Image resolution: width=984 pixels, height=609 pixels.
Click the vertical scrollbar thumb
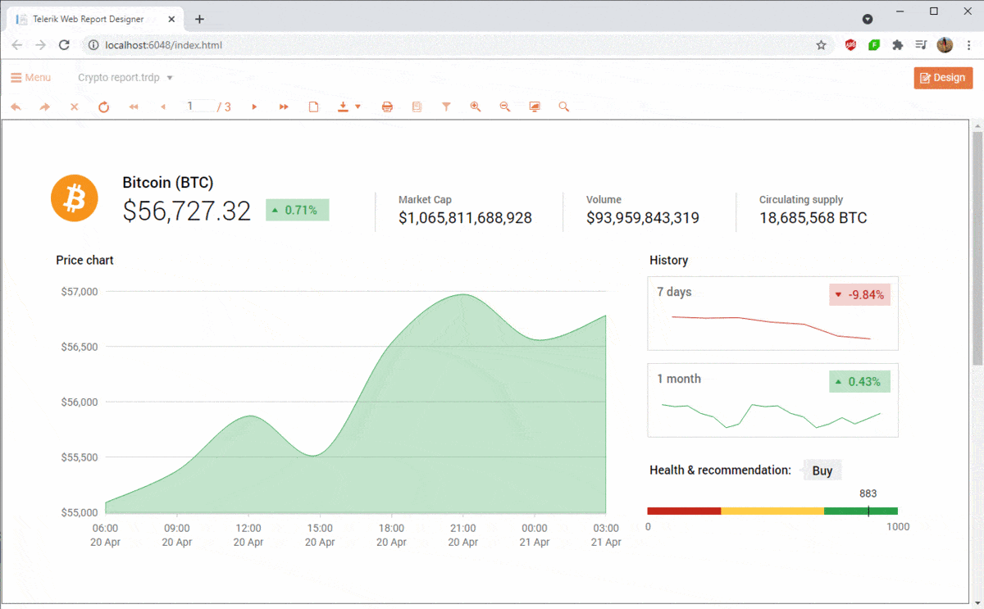[977, 248]
